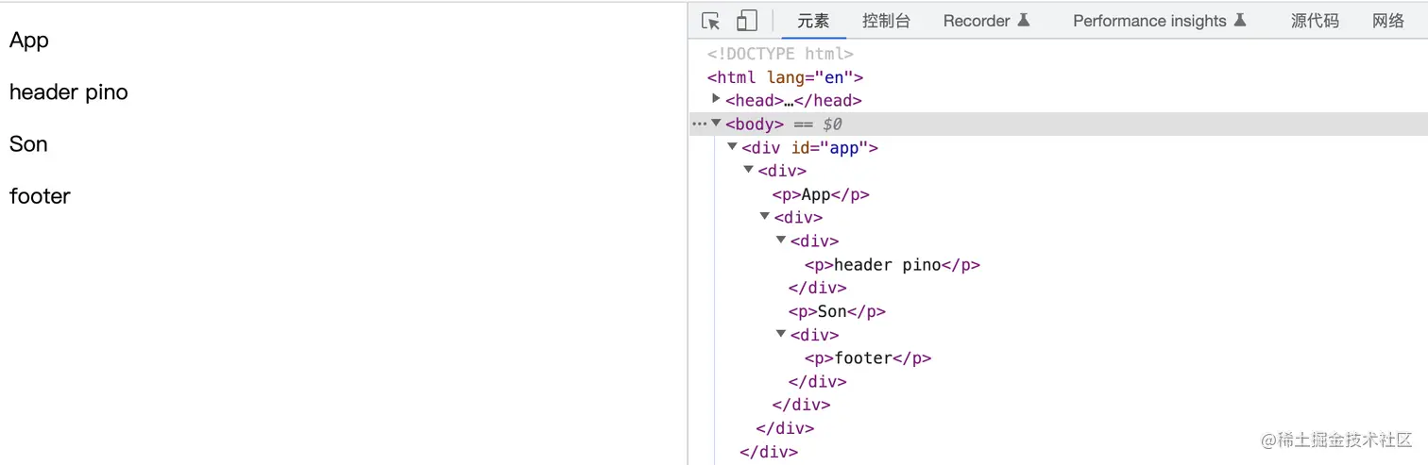The height and width of the screenshot is (465, 1428).
Task: Collapse the div below the App paragraph
Action: (x=764, y=216)
